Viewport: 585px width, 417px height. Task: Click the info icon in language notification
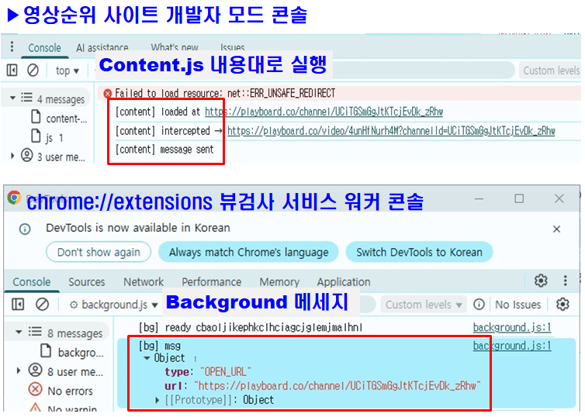point(25,229)
